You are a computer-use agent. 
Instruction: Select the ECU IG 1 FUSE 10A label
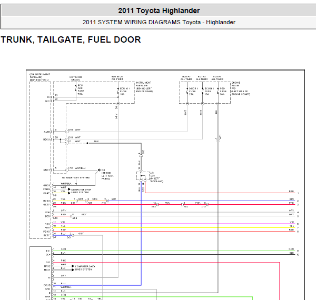pos(125,91)
